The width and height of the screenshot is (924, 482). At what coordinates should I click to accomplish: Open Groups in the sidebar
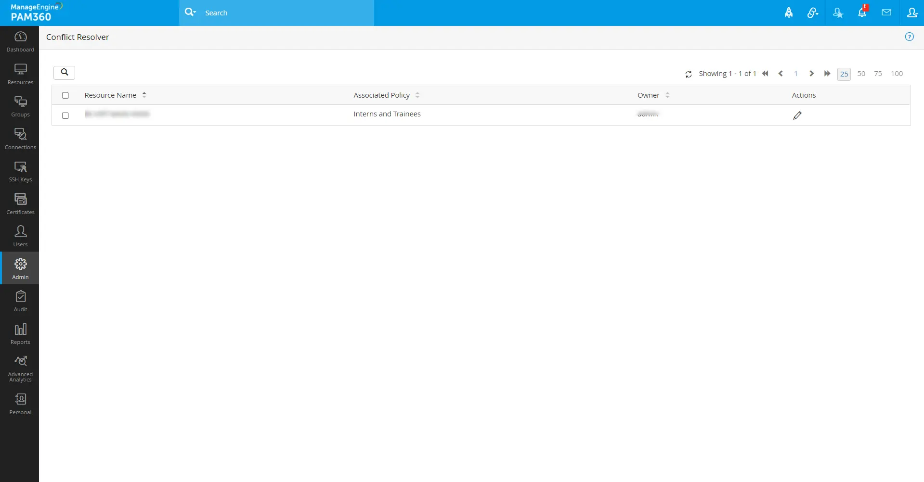click(x=20, y=107)
